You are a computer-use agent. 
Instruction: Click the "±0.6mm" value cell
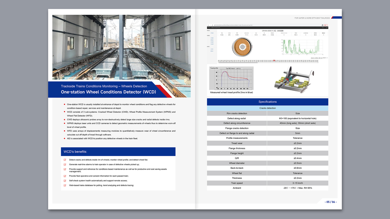(x=298, y=168)
